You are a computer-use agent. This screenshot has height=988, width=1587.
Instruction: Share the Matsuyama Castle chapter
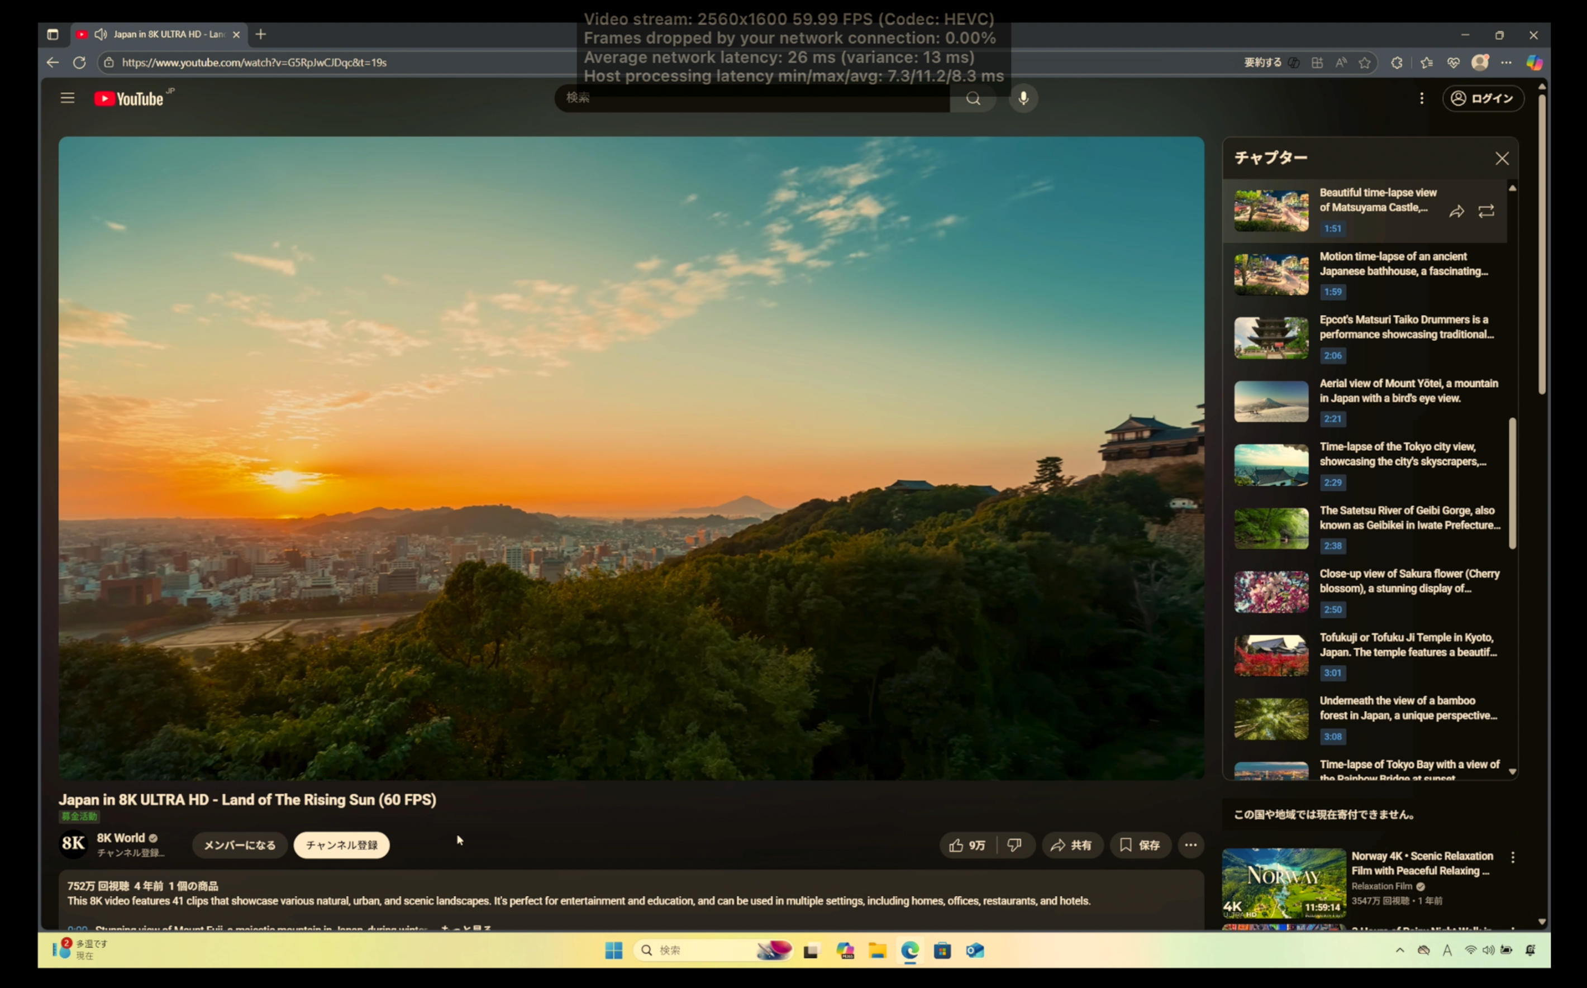(1456, 211)
